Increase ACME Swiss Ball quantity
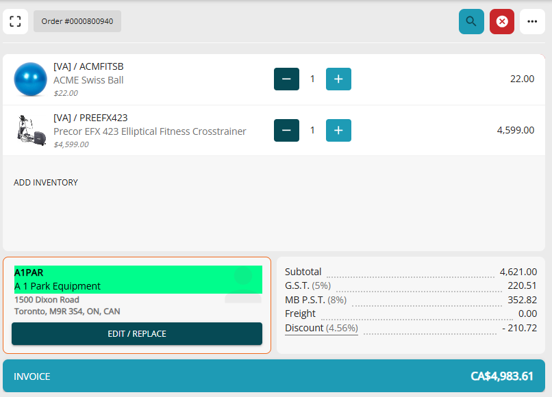 pos(338,79)
